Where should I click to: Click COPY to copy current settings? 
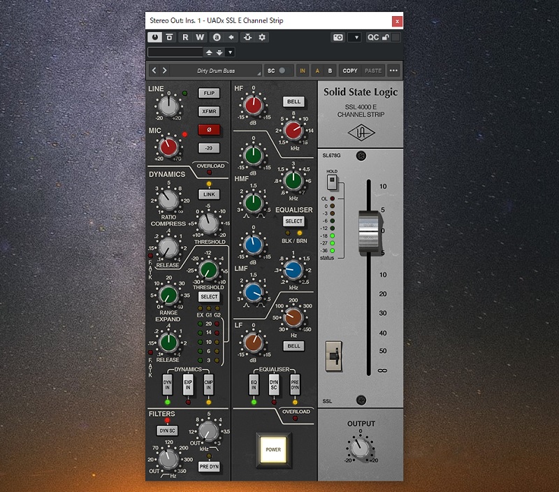click(x=350, y=70)
